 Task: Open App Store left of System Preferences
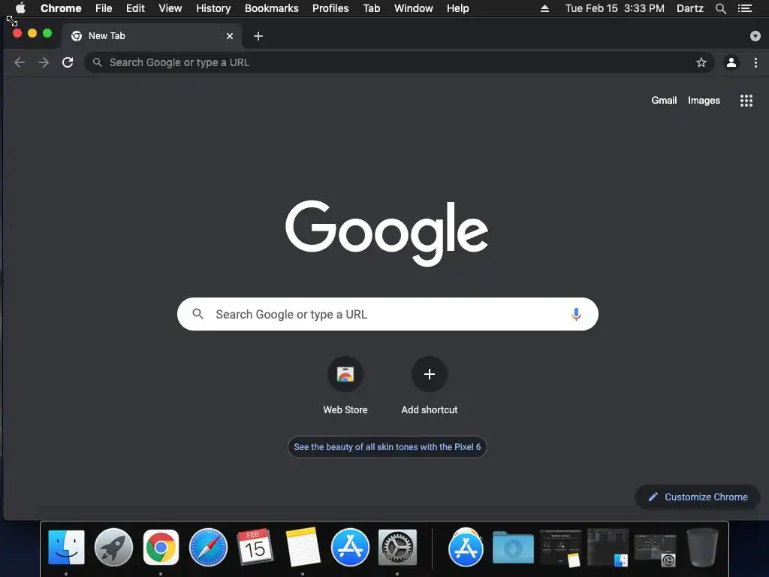pos(350,547)
